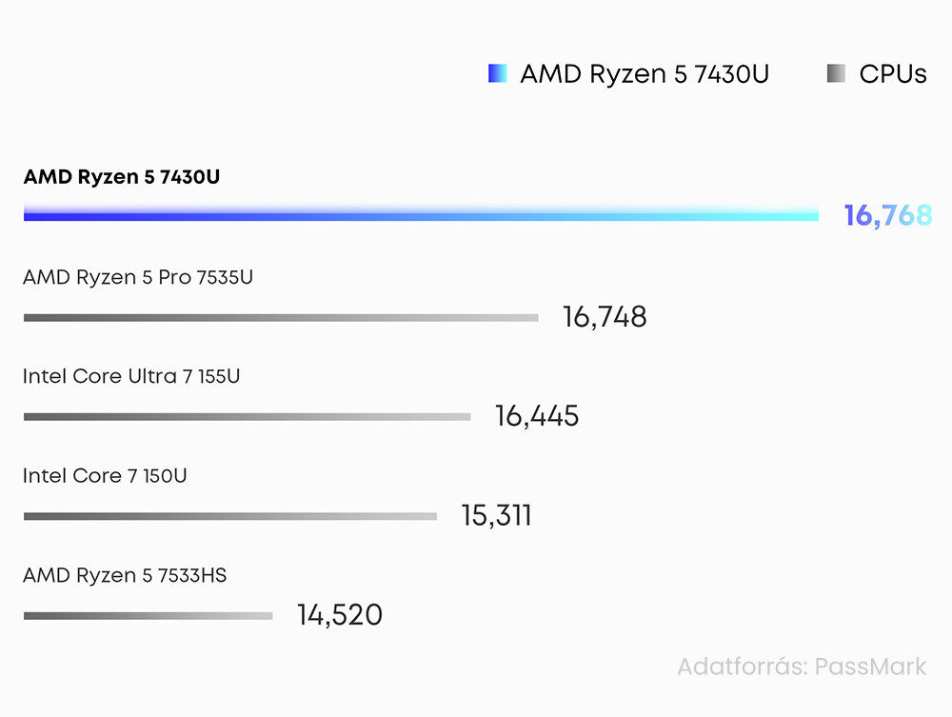Select the Intel Core Ultra 7 155U label
This screenshot has width=952, height=717.
[131, 376]
